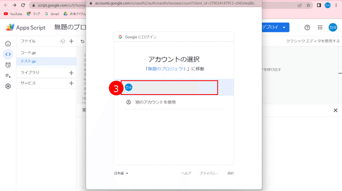Go forward using the browser forward arrow

[14, 5]
